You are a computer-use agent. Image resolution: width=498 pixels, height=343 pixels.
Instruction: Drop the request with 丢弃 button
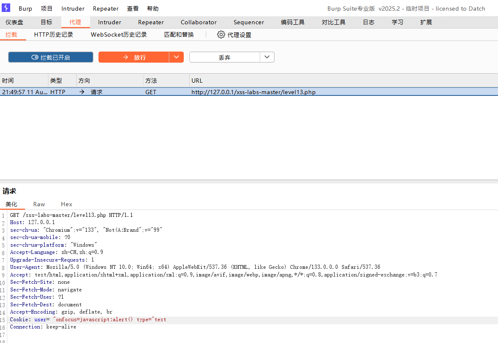225,57
